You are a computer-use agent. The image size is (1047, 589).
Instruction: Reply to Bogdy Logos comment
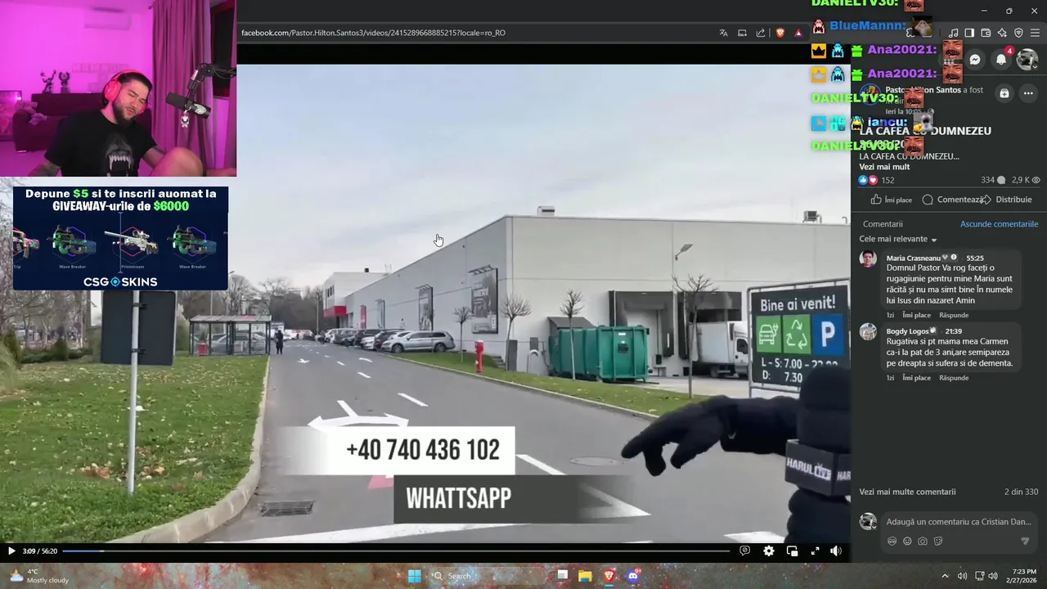click(x=954, y=378)
